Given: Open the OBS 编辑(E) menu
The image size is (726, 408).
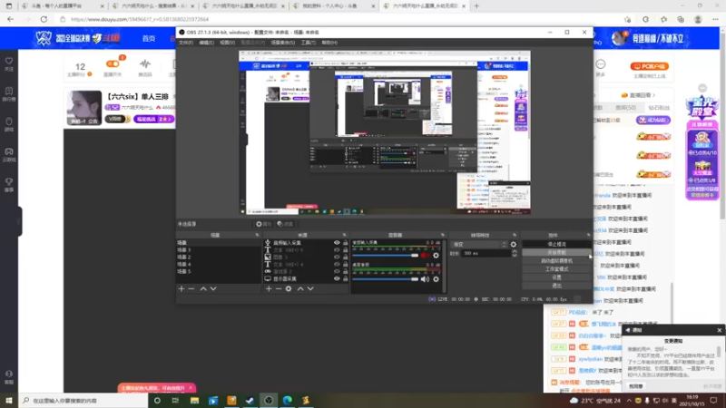Looking at the screenshot, I should pos(207,43).
